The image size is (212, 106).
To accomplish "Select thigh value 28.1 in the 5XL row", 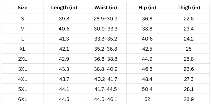I will tap(189, 89).
